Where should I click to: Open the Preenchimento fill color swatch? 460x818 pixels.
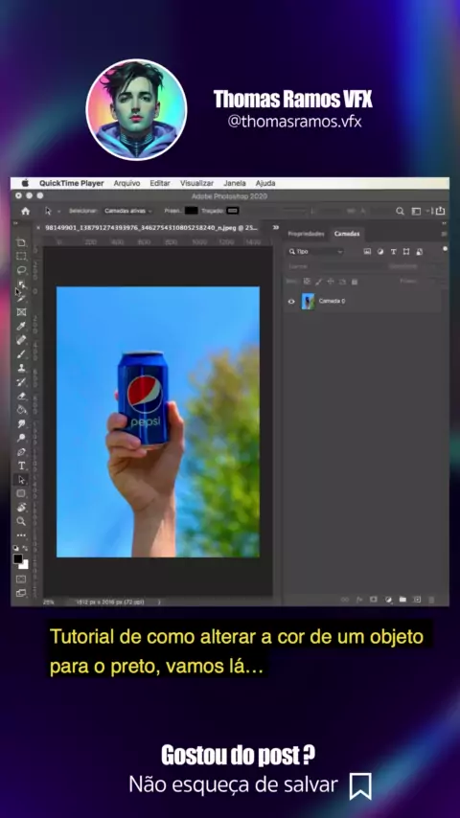pos(191,211)
